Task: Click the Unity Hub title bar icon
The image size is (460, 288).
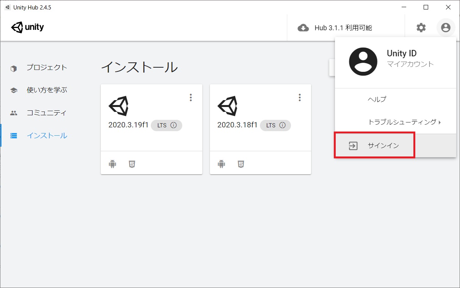Action: [x=8, y=8]
